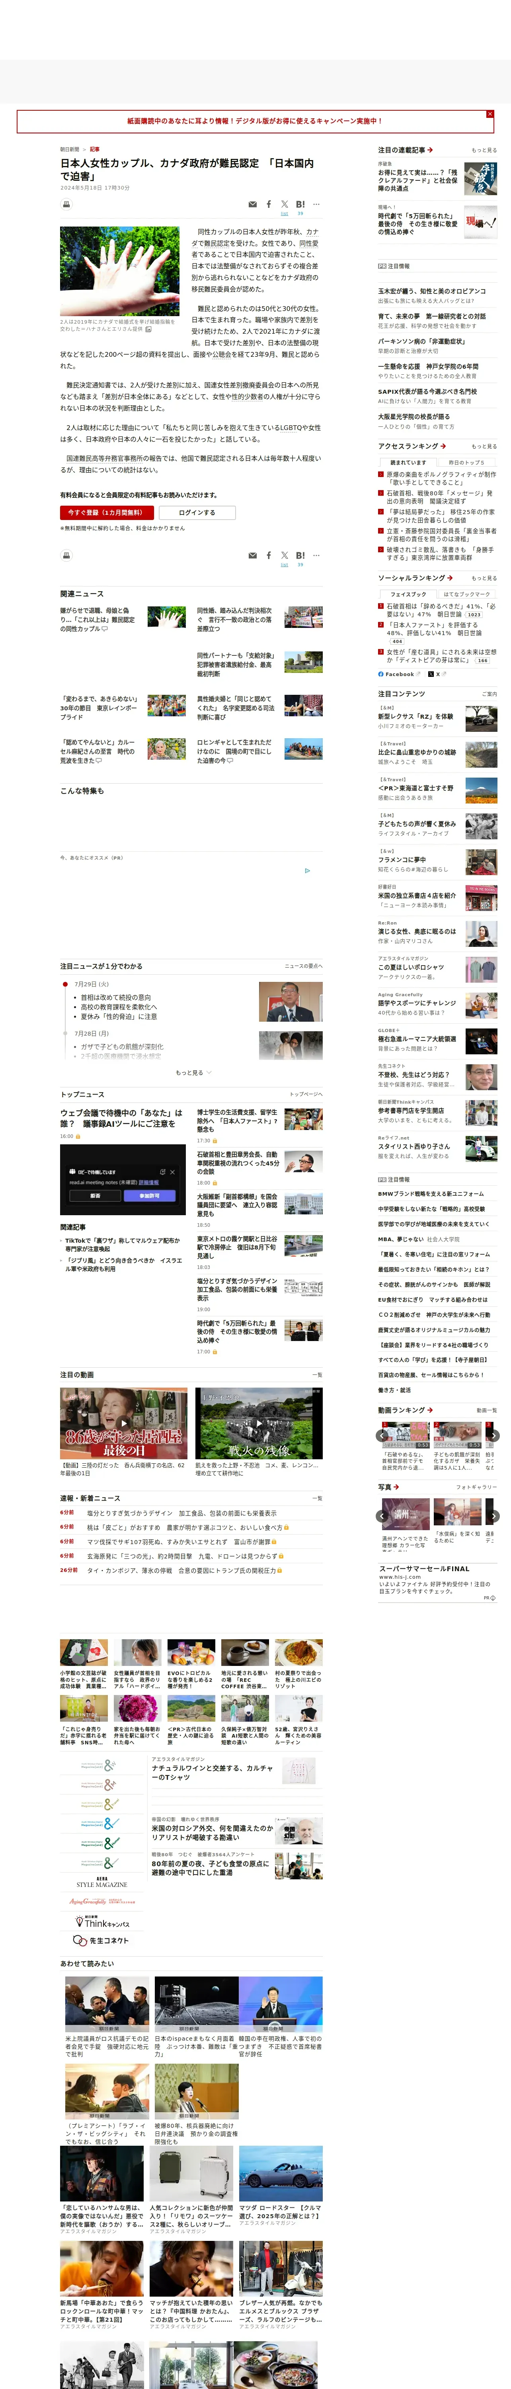Click the 記事 breadcrumb link
This screenshot has height=2389, width=511.
[95, 149]
